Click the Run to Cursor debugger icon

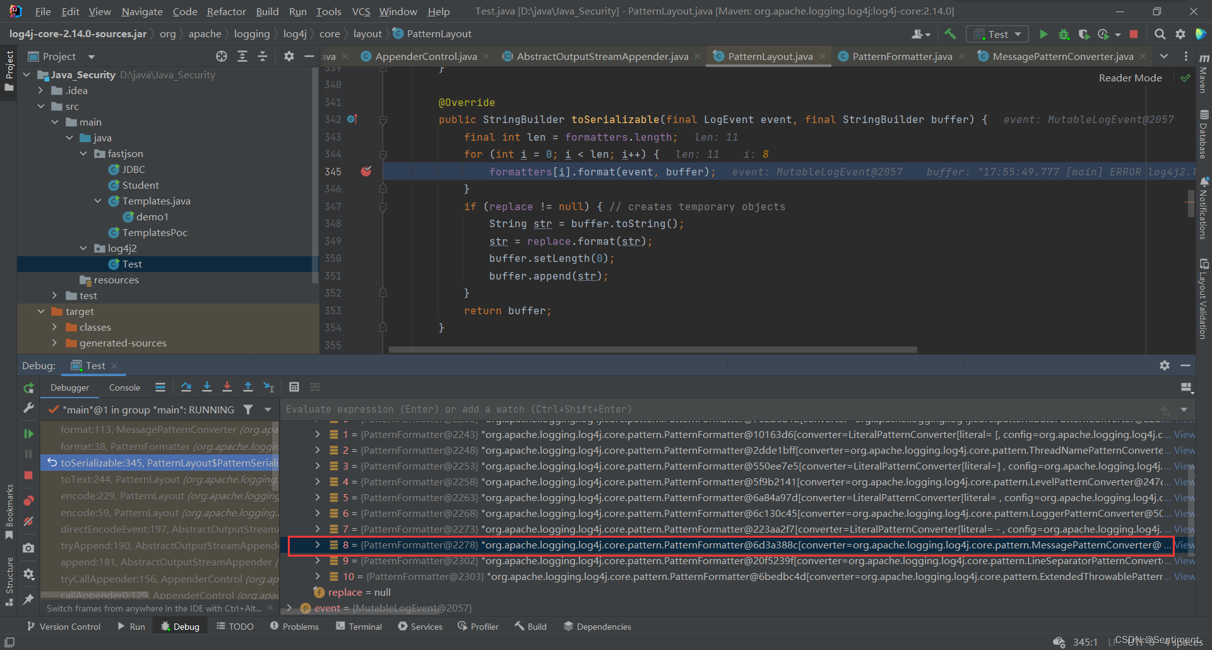pyautogui.click(x=269, y=387)
